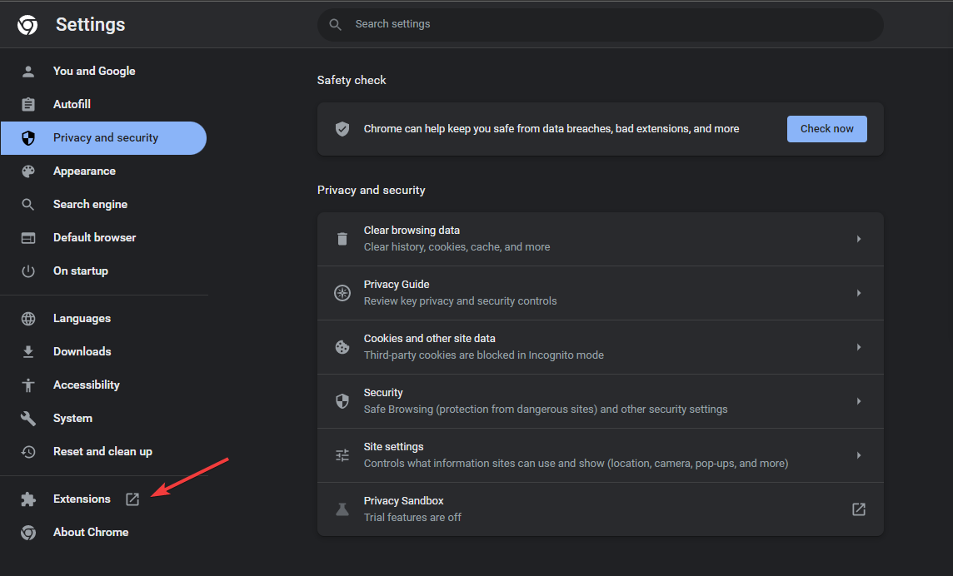Expand the Clear browsing data arrow

tap(859, 239)
